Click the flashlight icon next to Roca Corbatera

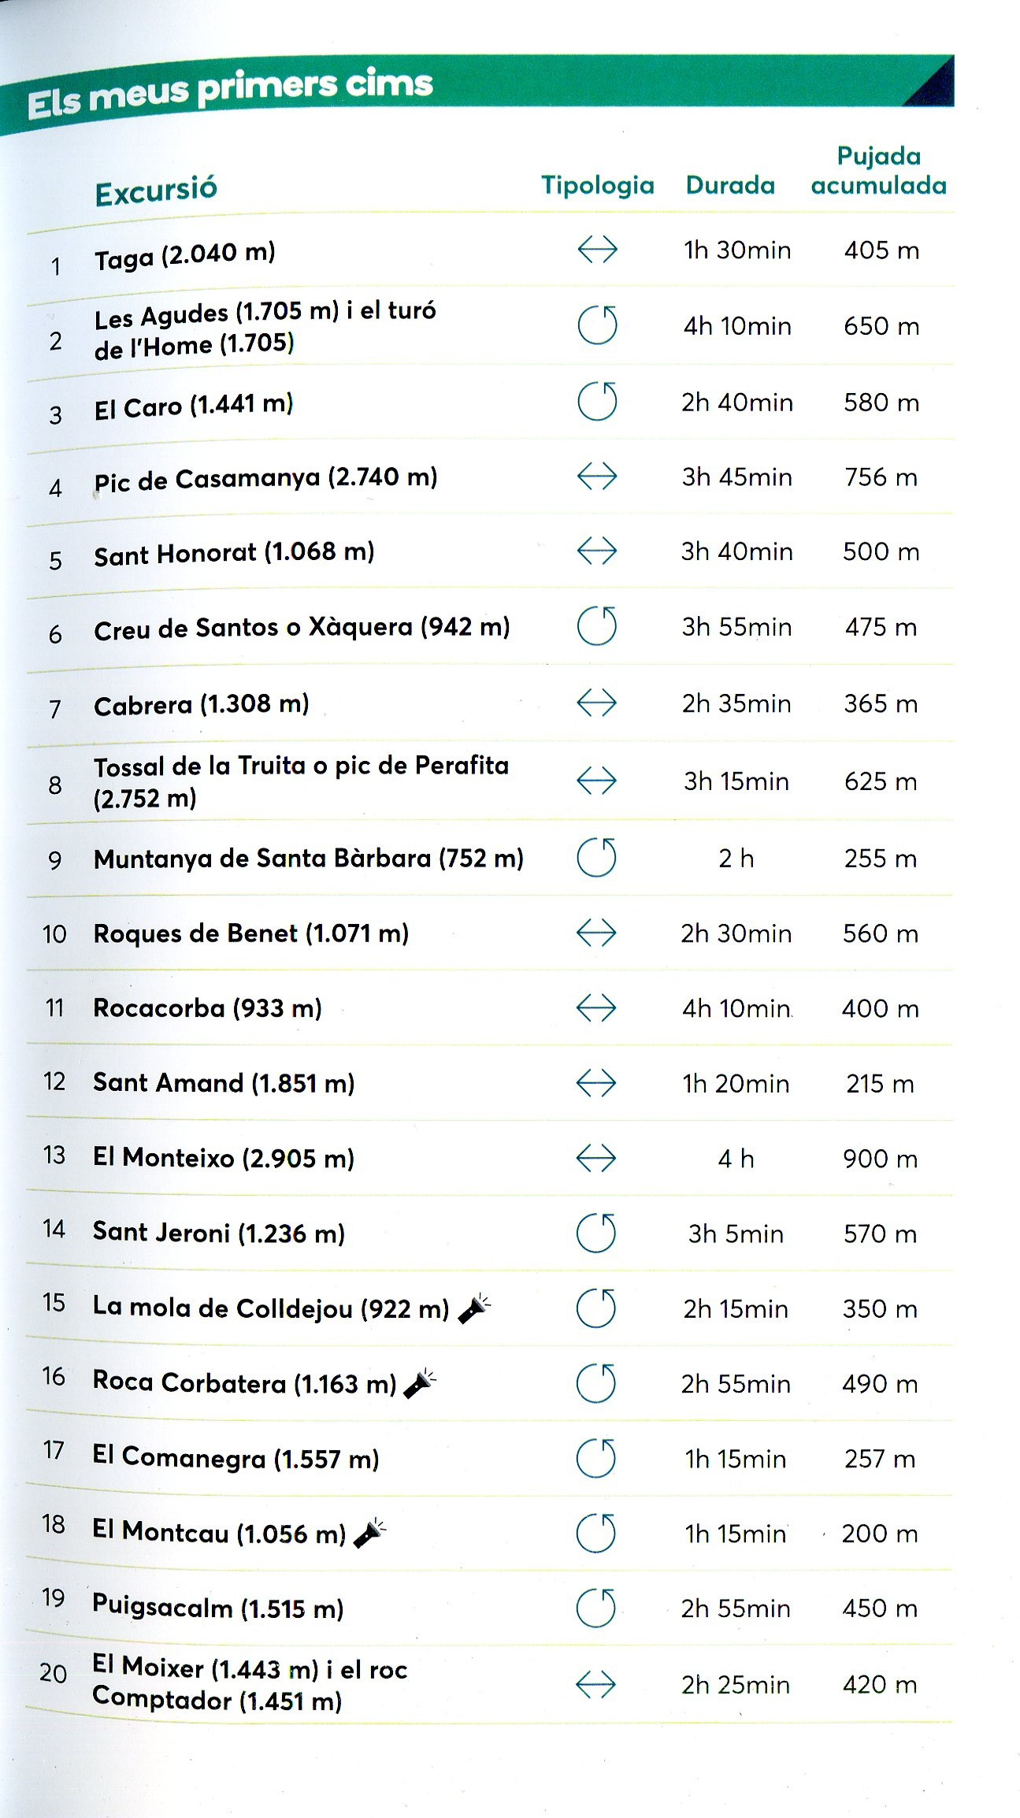[420, 1383]
